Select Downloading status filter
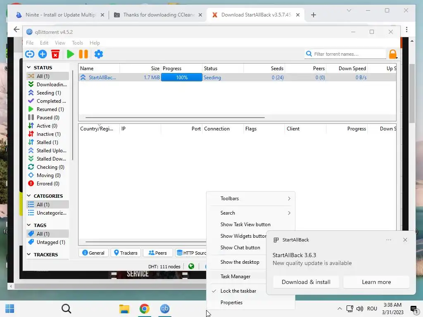Viewport: 423px width, 317px height. pyautogui.click(x=48, y=84)
